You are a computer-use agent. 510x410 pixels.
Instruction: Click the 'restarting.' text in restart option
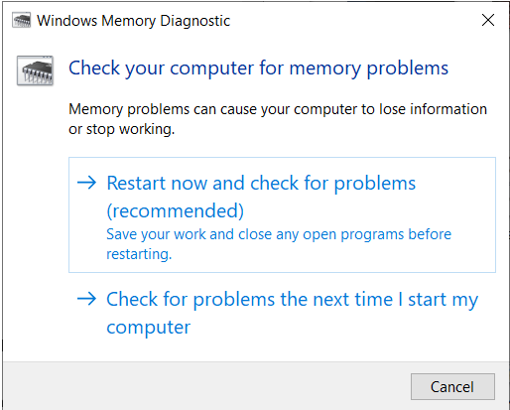(139, 254)
